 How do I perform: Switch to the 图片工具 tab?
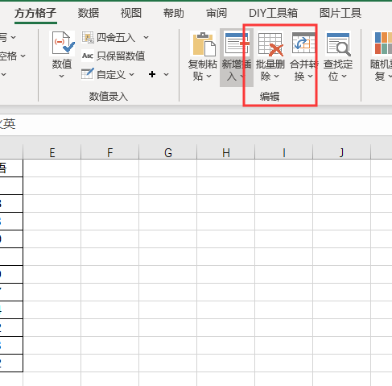(x=340, y=13)
